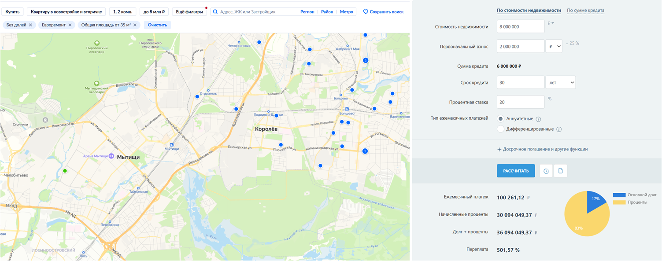Remove the Евроремонт filter chip
The image size is (662, 261).
[70, 25]
